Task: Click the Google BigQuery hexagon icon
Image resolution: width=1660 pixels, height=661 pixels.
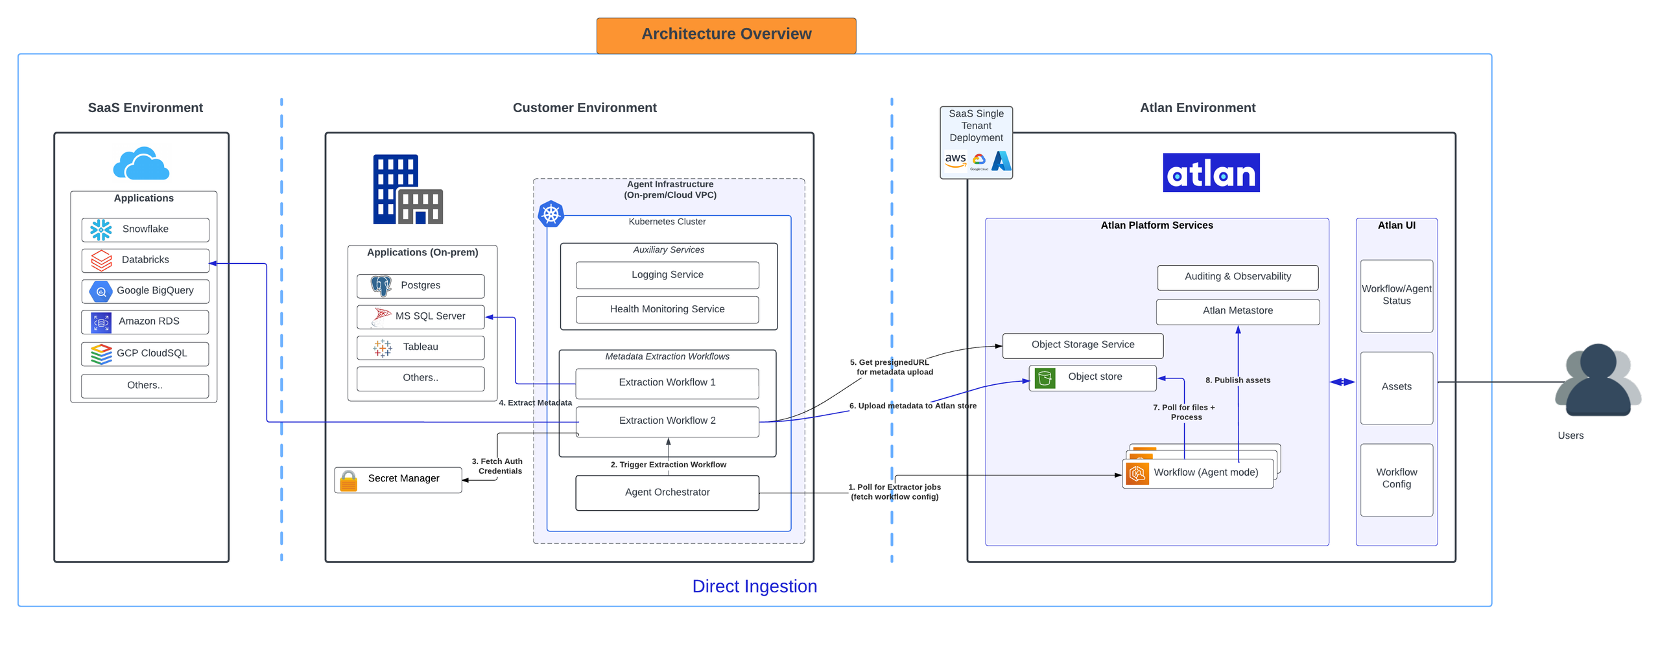Action: (101, 291)
